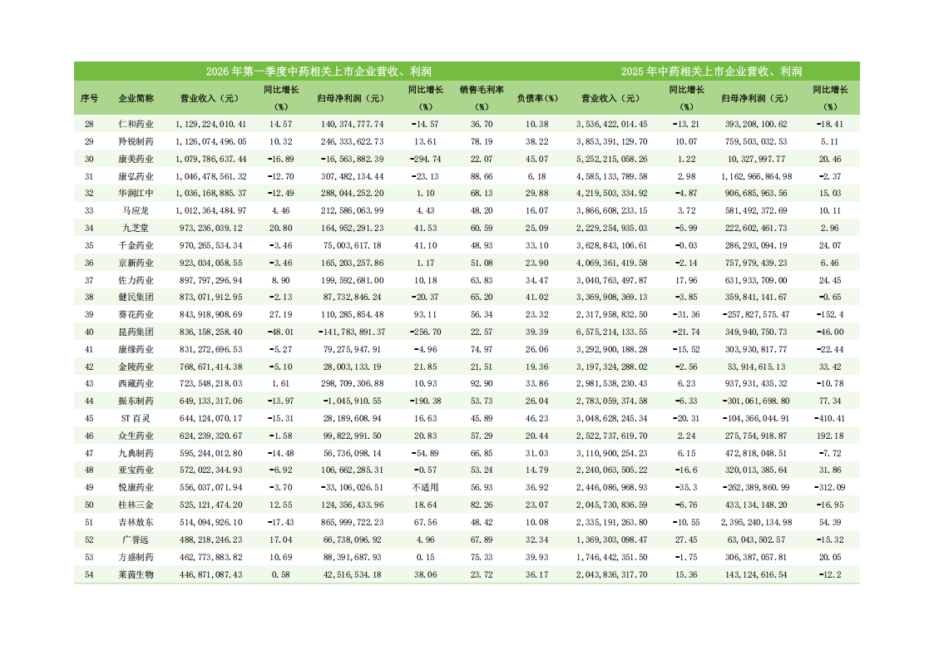Image resolution: width=934 pixels, height=660 pixels.
Task: Select growth value -190.38
Action: tap(425, 401)
